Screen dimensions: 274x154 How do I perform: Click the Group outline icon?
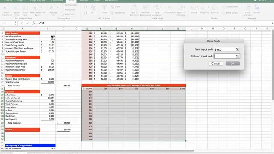point(194,9)
